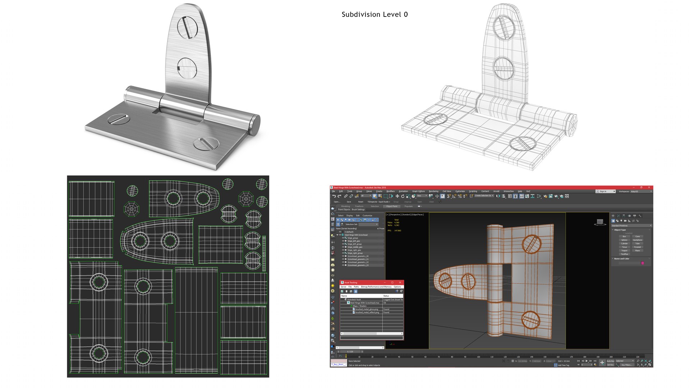Toggle visibility of the 0 (default) layer
This screenshot has width=690, height=388.
[340, 232]
